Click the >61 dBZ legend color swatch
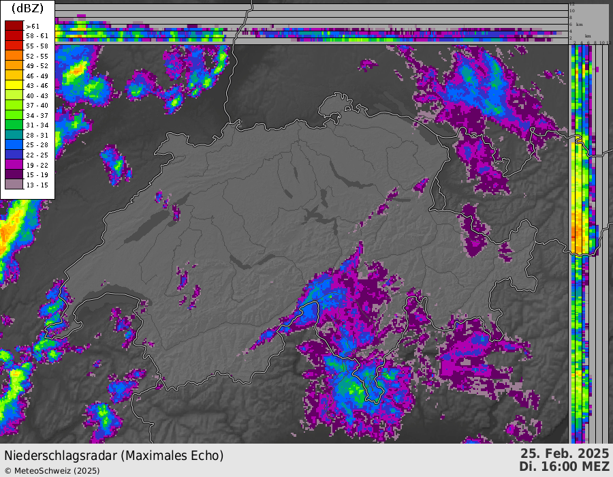613x477 pixels. click(x=14, y=25)
